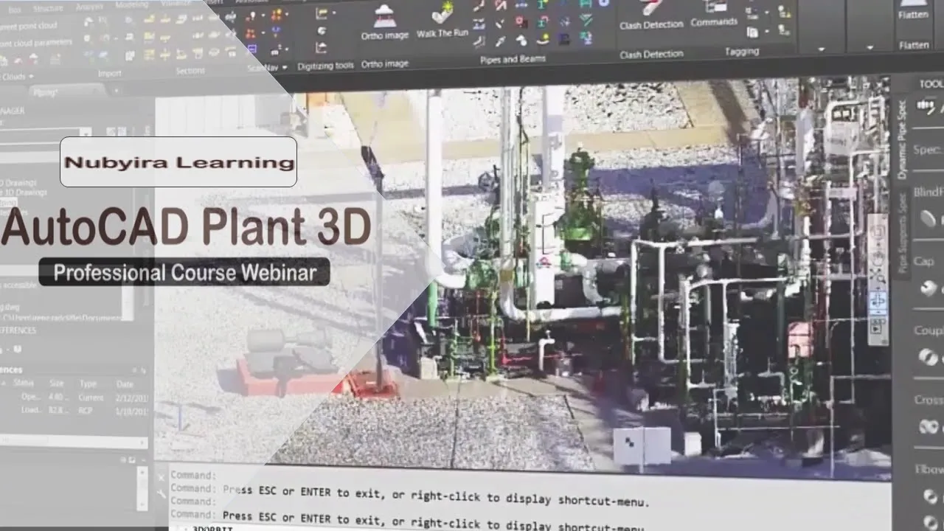Switch to Pipe Supports Spec tab

[x=902, y=232]
